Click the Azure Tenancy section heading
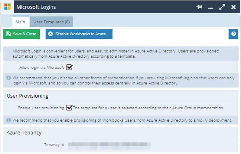Screen dimensions: 241x154 pyautogui.click(x=24, y=133)
